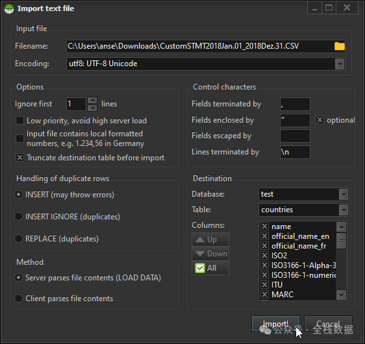Image resolution: width=365 pixels, height=344 pixels.
Task: Open file browser with yellow folder icon
Action: (x=340, y=46)
